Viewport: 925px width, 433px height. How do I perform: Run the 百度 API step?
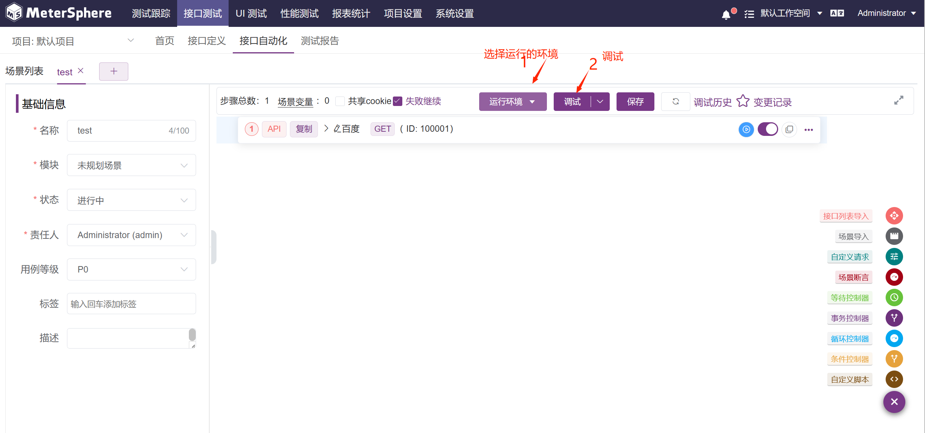(746, 129)
